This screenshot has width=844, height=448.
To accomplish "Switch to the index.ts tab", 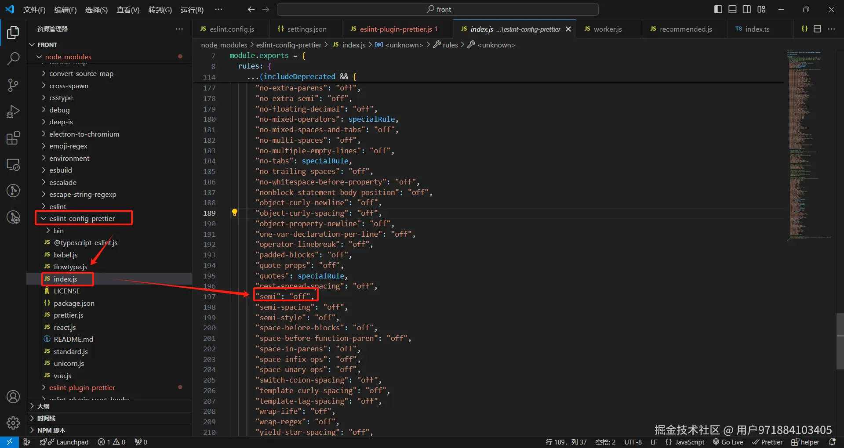I will point(760,29).
